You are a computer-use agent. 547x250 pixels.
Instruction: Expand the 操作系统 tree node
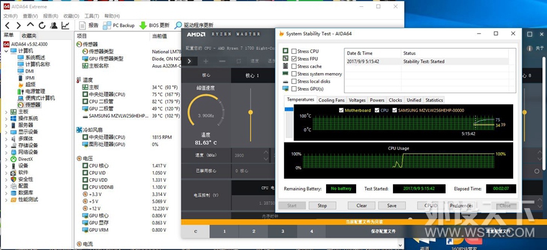[6, 118]
